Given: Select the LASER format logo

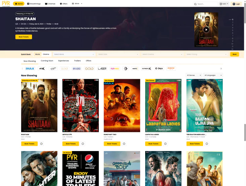Looking at the screenshot, I should (x=102, y=68).
